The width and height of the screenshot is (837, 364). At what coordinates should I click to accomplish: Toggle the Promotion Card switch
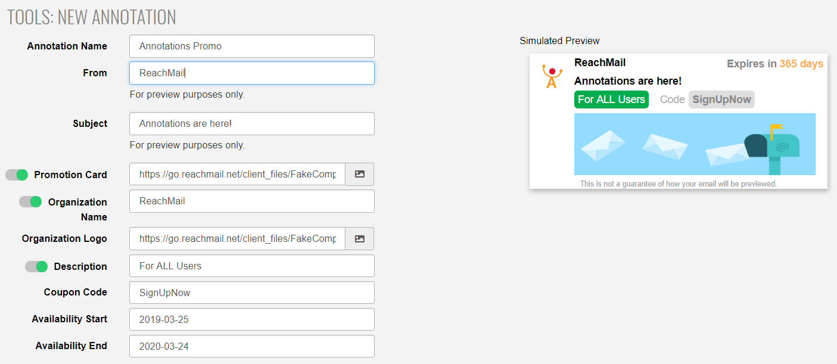[17, 175]
